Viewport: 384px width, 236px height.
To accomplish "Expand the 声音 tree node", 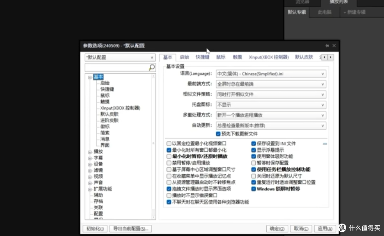I will [x=90, y=183].
